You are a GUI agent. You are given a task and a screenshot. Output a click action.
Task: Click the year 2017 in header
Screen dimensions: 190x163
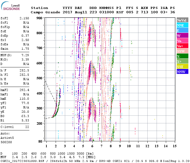[x=67, y=12]
